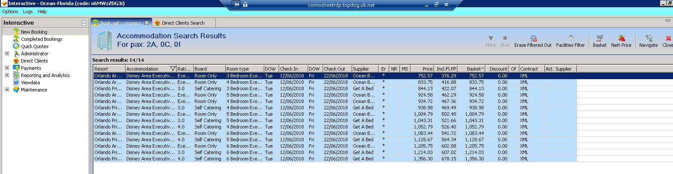Collapse the Interactive side panel

coord(84,23)
